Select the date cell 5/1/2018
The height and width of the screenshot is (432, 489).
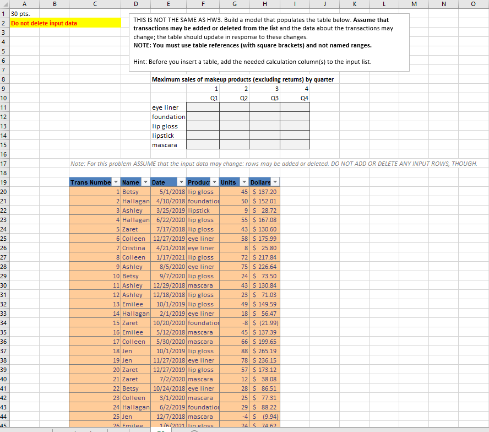pyautogui.click(x=169, y=192)
